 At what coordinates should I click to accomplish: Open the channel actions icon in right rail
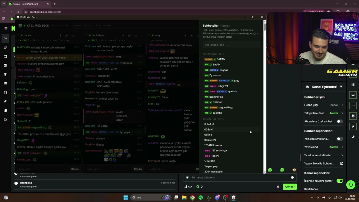click(x=353, y=116)
